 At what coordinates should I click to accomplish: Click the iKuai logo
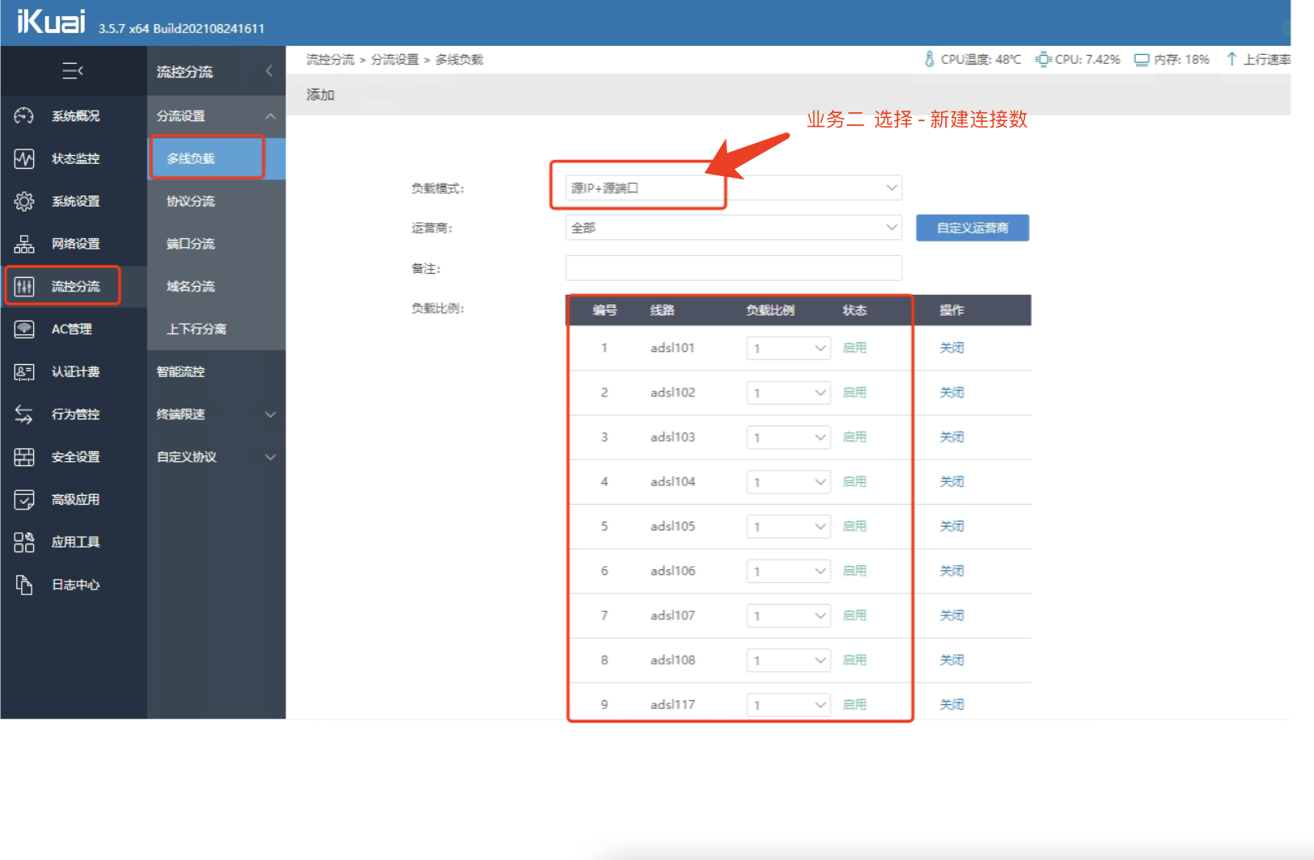coord(51,21)
